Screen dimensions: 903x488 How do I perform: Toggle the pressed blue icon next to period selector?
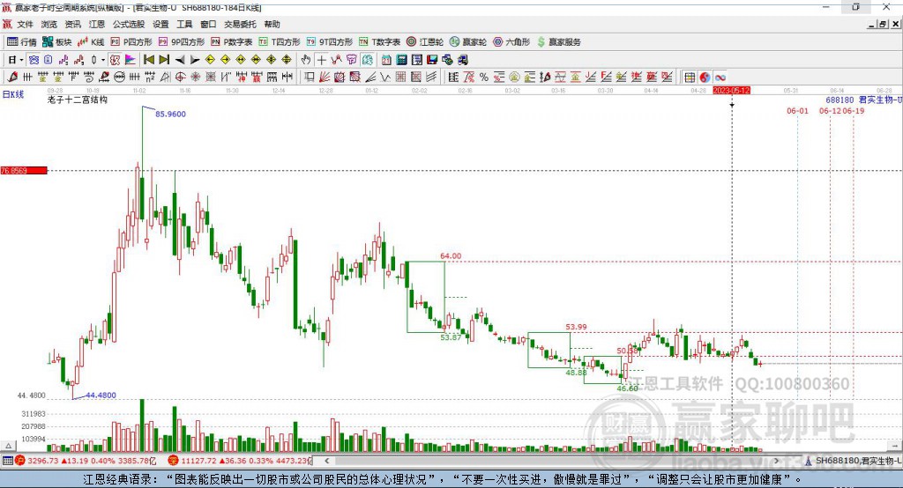[x=34, y=59]
